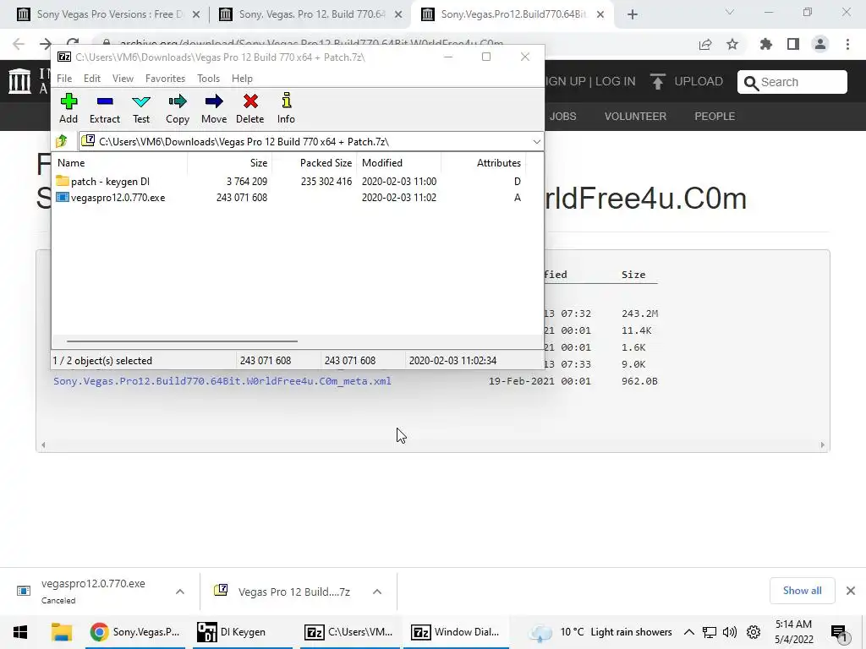Sort by Attributes column header
The image size is (866, 649).
[x=483, y=163]
